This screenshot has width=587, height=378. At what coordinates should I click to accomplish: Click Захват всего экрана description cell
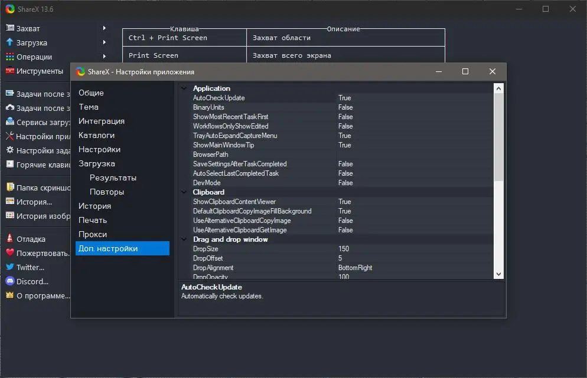pos(345,55)
